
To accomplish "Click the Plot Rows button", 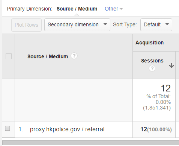I will [26, 25].
